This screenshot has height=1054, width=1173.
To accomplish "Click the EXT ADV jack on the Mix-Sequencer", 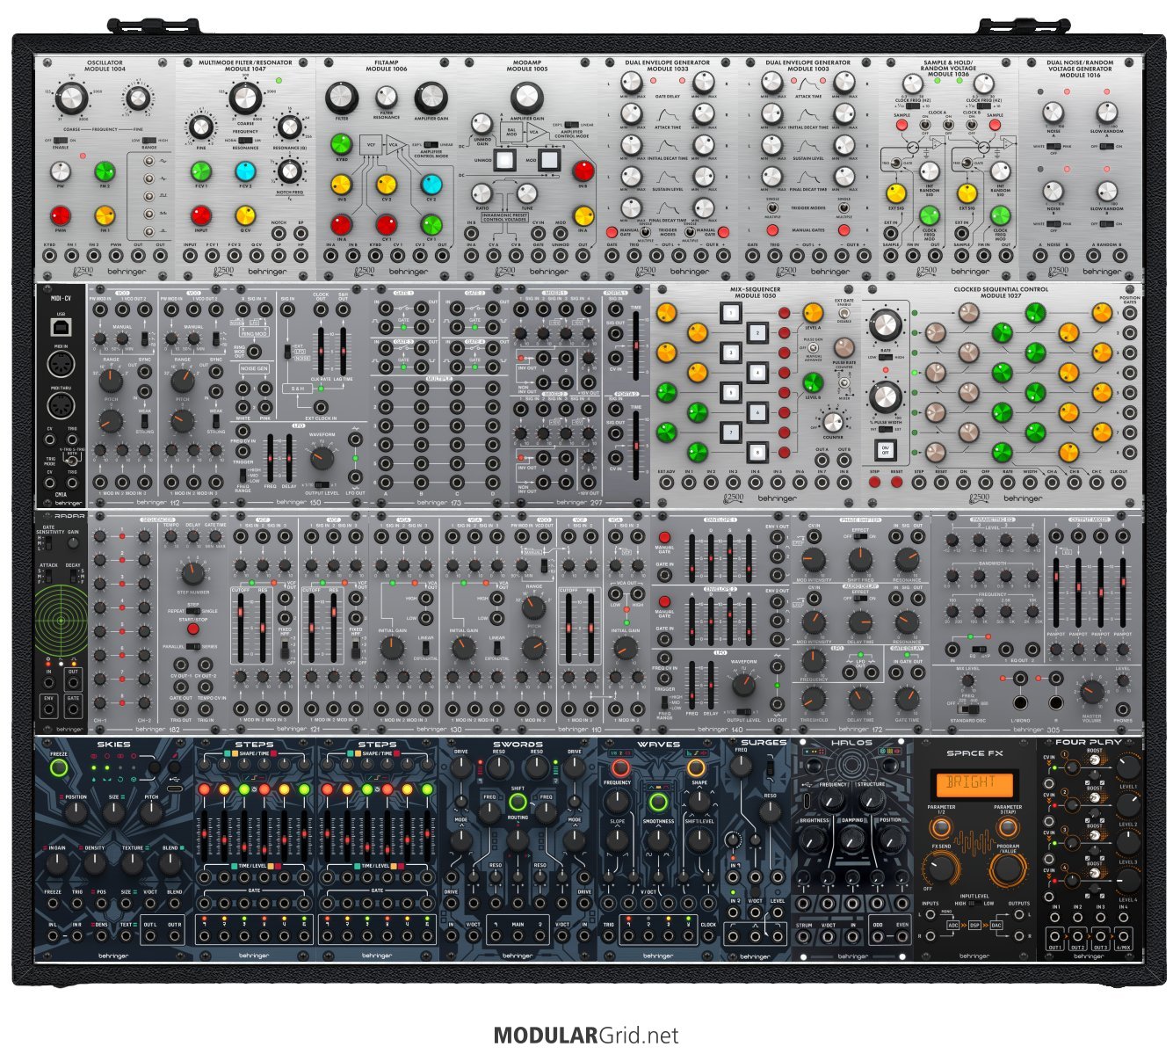I will point(665,482).
